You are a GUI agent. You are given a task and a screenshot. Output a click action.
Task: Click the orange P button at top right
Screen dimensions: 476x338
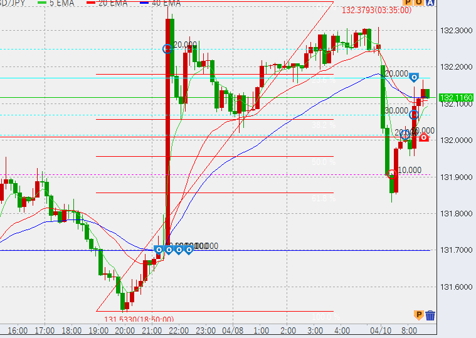[x=408, y=3]
